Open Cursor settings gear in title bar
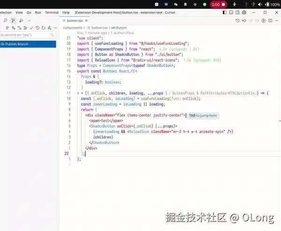 [x=244, y=12]
